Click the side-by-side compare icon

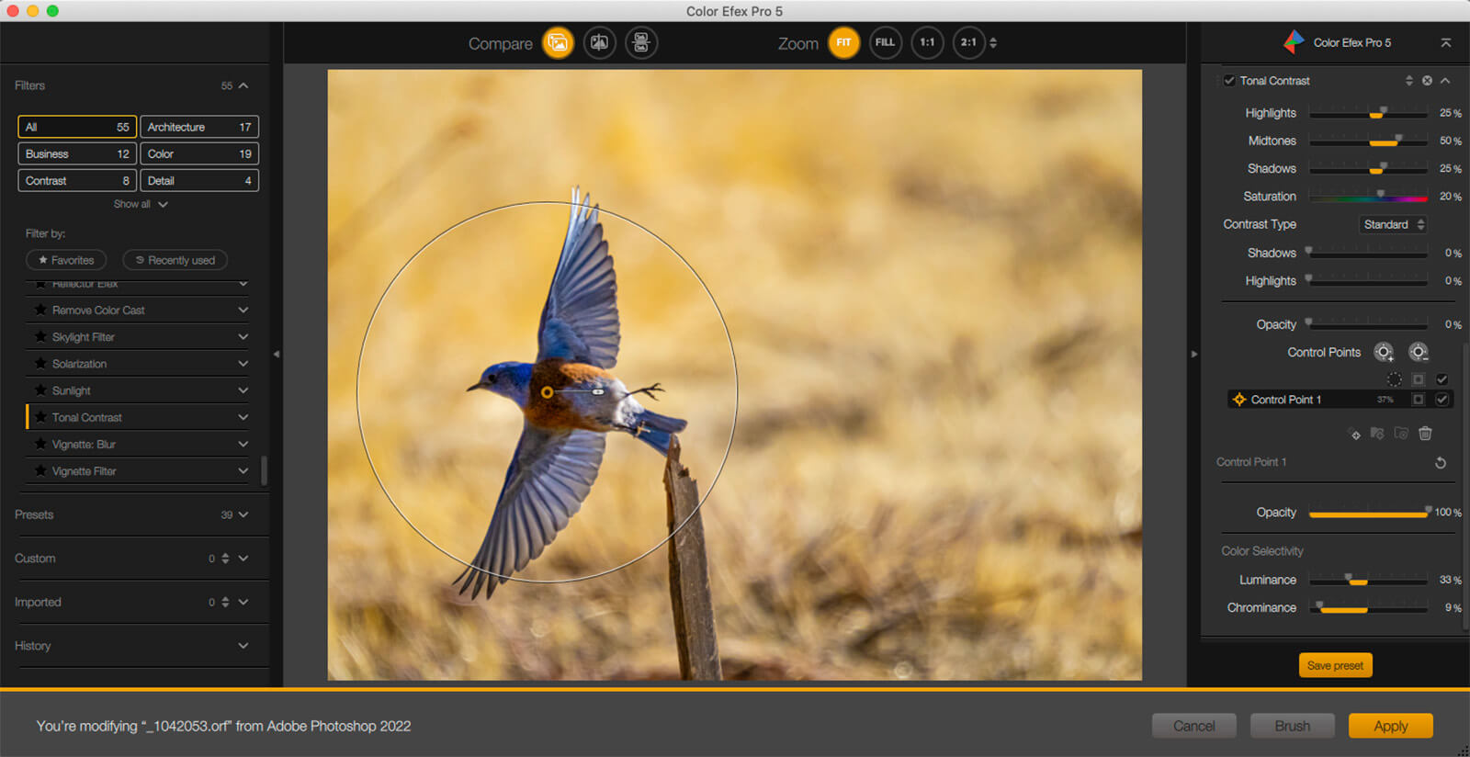tap(641, 42)
